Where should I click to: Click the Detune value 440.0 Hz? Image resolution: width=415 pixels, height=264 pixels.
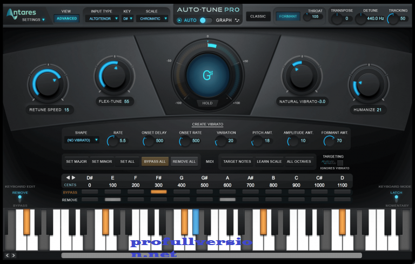coord(376,18)
